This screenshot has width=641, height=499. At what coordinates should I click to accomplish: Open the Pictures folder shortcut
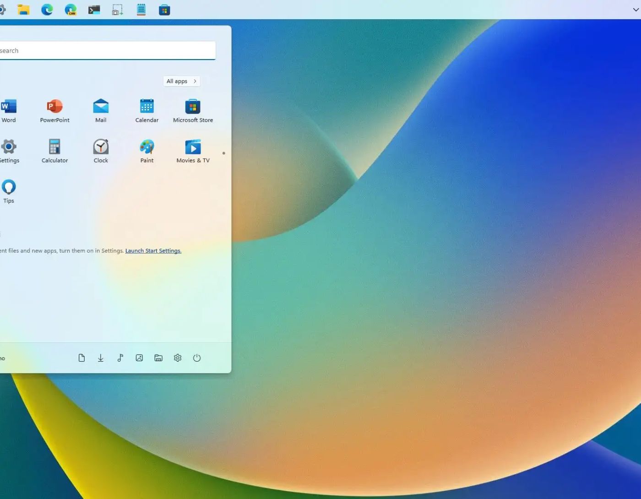pos(139,358)
